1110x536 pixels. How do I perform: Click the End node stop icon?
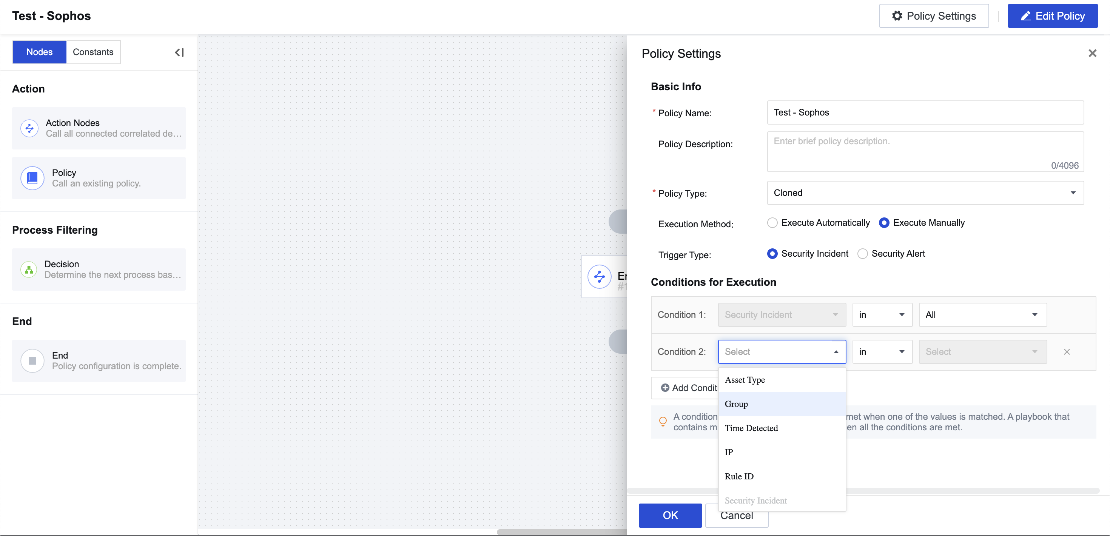pos(32,360)
